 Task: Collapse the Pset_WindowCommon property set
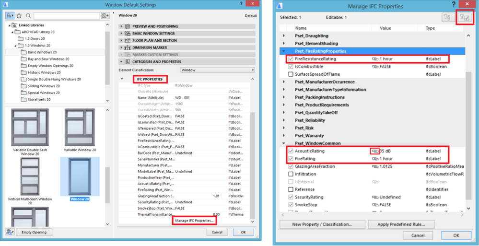pyautogui.click(x=284, y=143)
